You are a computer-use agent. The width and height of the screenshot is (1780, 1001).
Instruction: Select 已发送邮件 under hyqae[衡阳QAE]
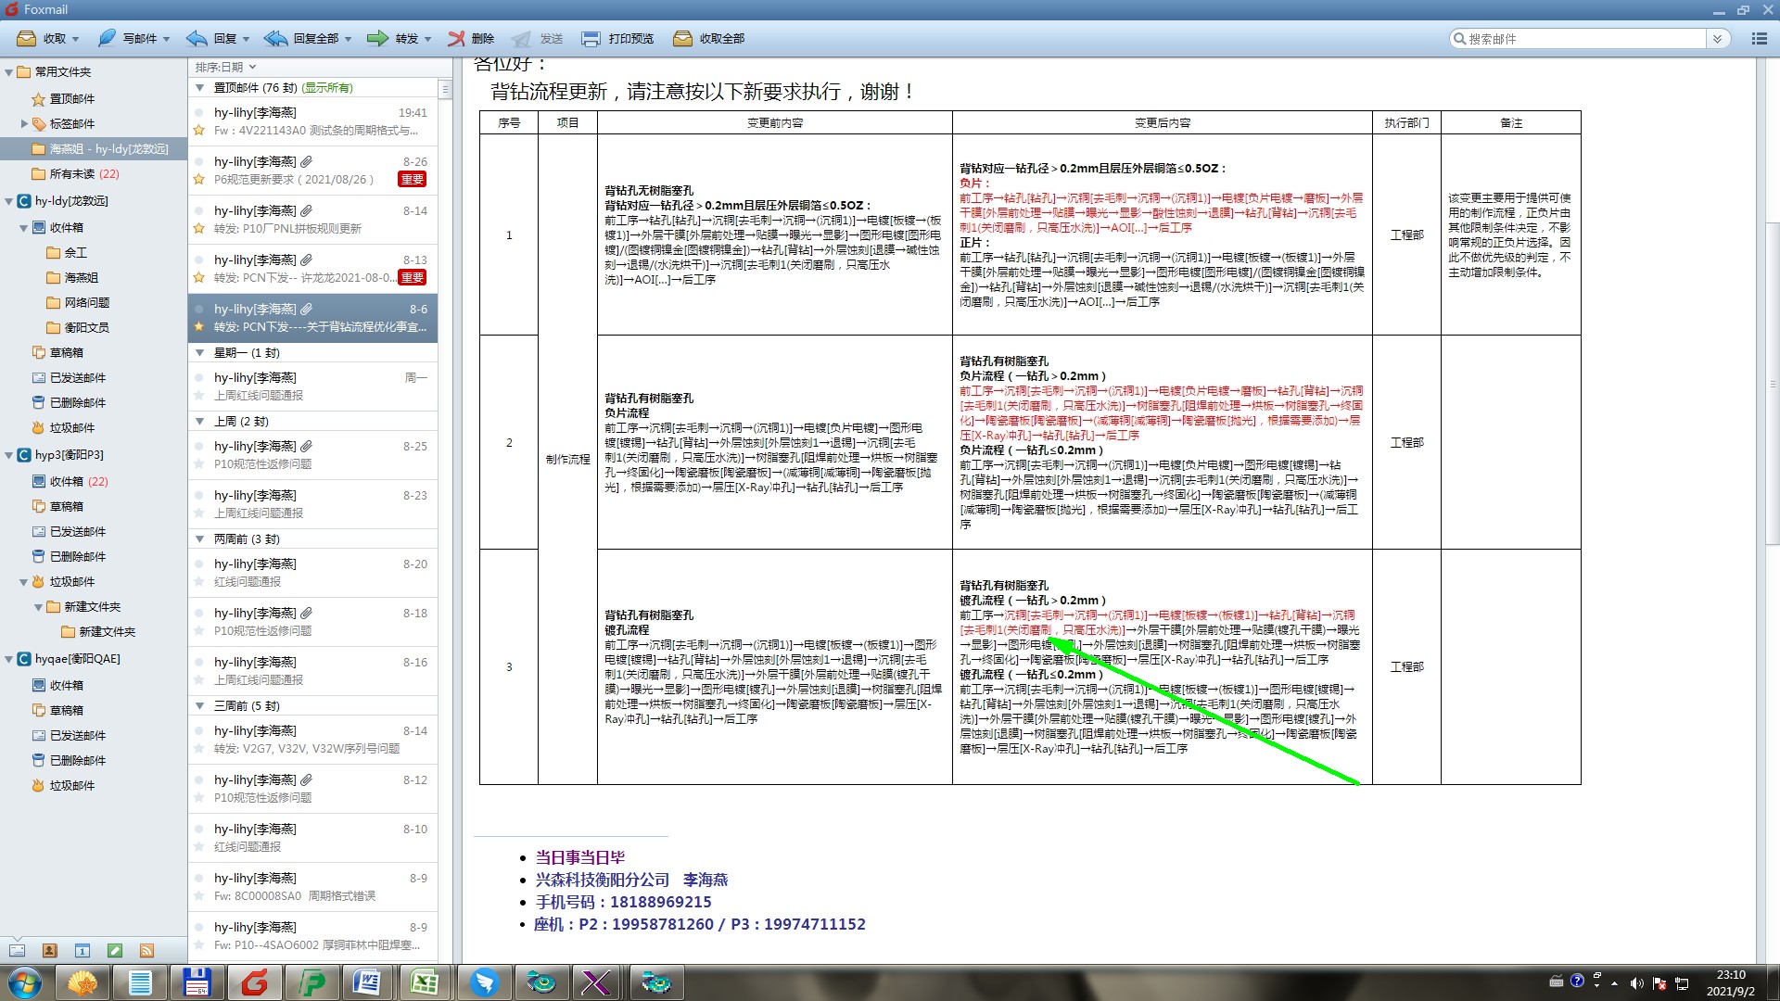tap(77, 736)
